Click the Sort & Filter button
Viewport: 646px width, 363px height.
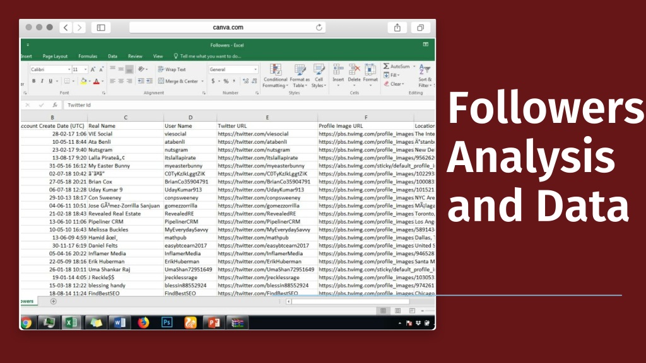425,76
